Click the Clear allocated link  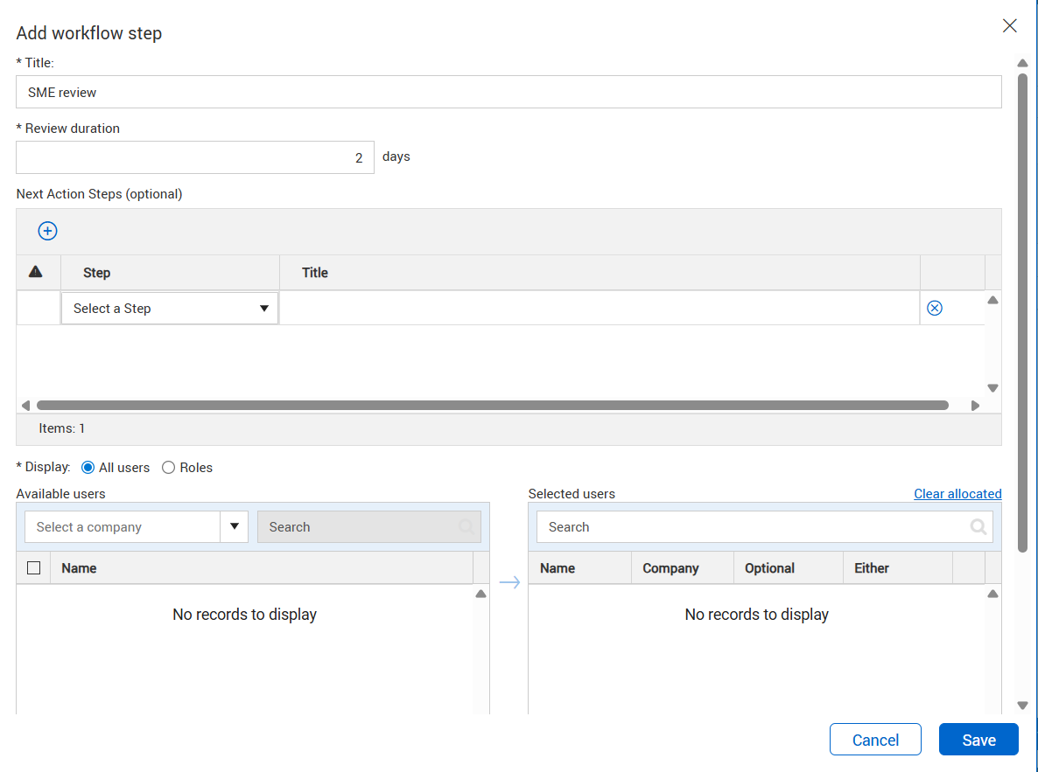[x=957, y=494]
